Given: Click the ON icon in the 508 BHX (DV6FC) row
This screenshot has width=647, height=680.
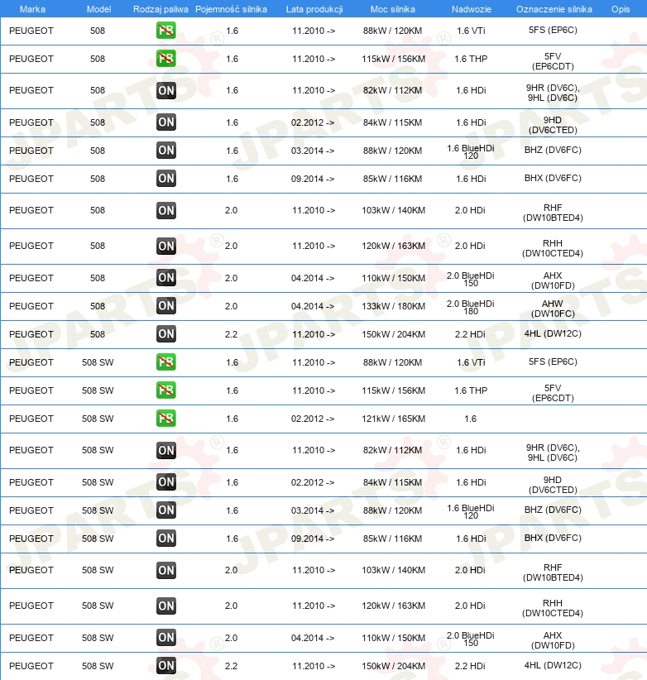Looking at the screenshot, I should pos(166,178).
